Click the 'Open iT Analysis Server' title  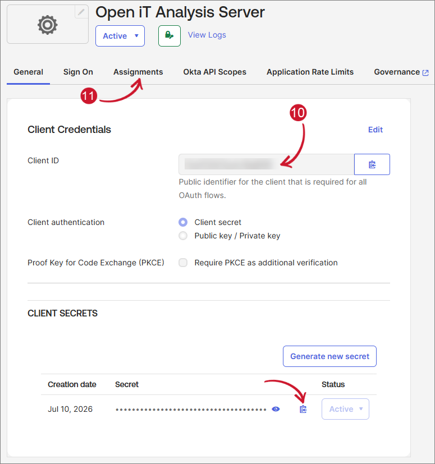(x=180, y=12)
